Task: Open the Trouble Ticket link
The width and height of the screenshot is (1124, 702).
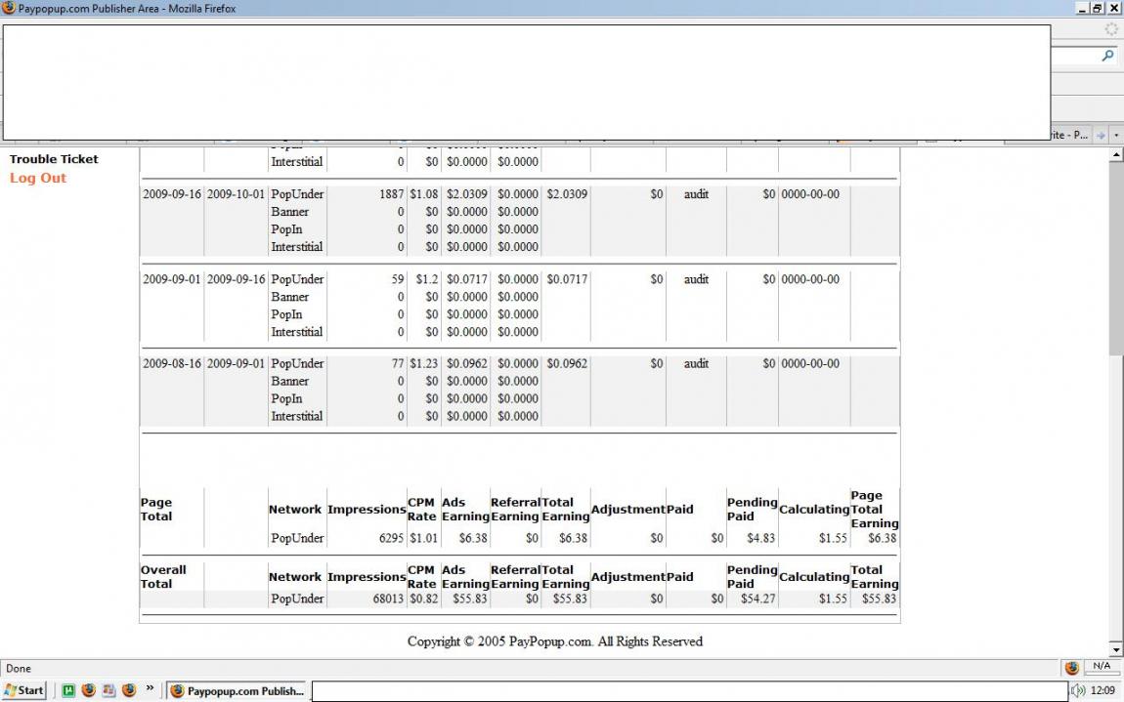Action: [54, 159]
